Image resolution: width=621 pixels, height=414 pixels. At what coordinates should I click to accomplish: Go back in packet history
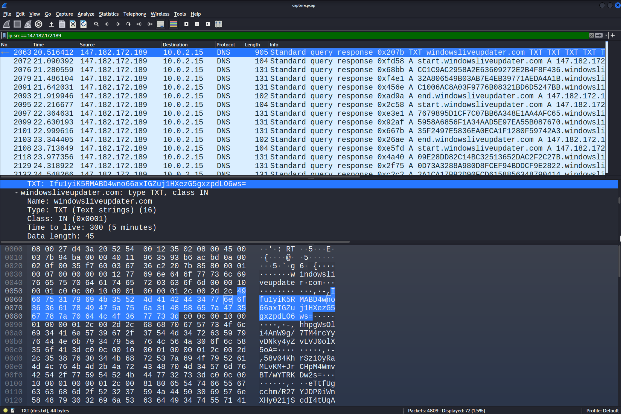pos(107,24)
